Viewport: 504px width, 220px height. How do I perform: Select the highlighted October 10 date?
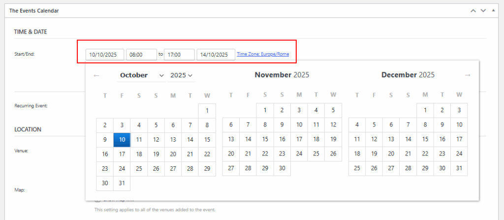[122, 140]
